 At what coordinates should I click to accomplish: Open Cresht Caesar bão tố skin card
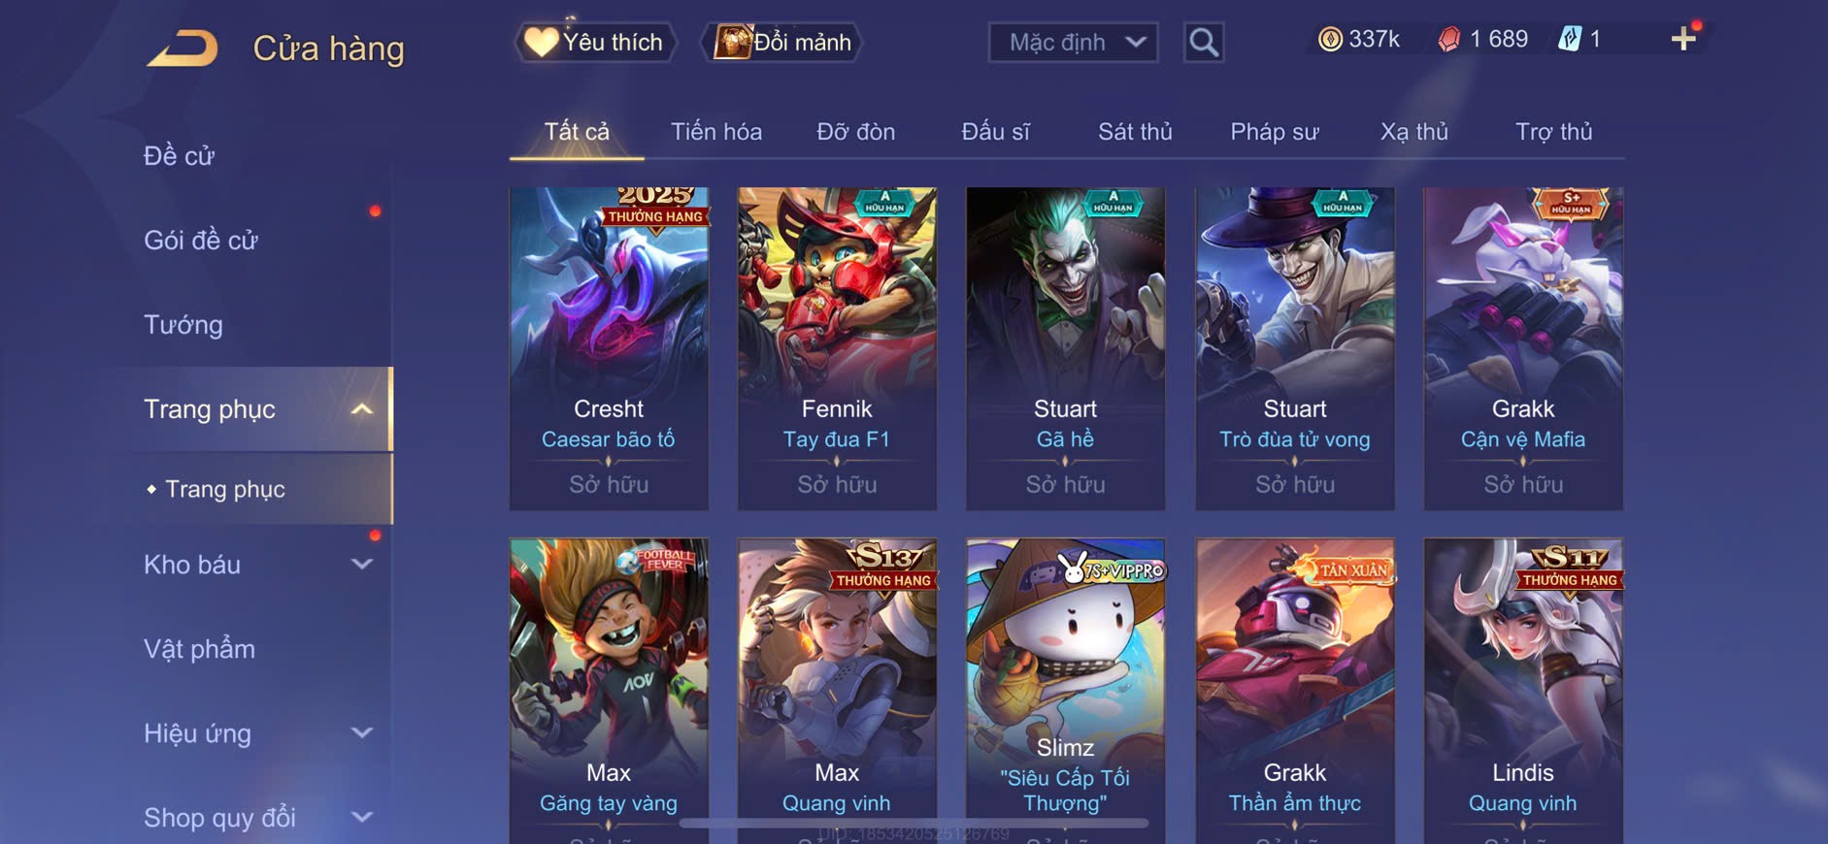(x=609, y=348)
